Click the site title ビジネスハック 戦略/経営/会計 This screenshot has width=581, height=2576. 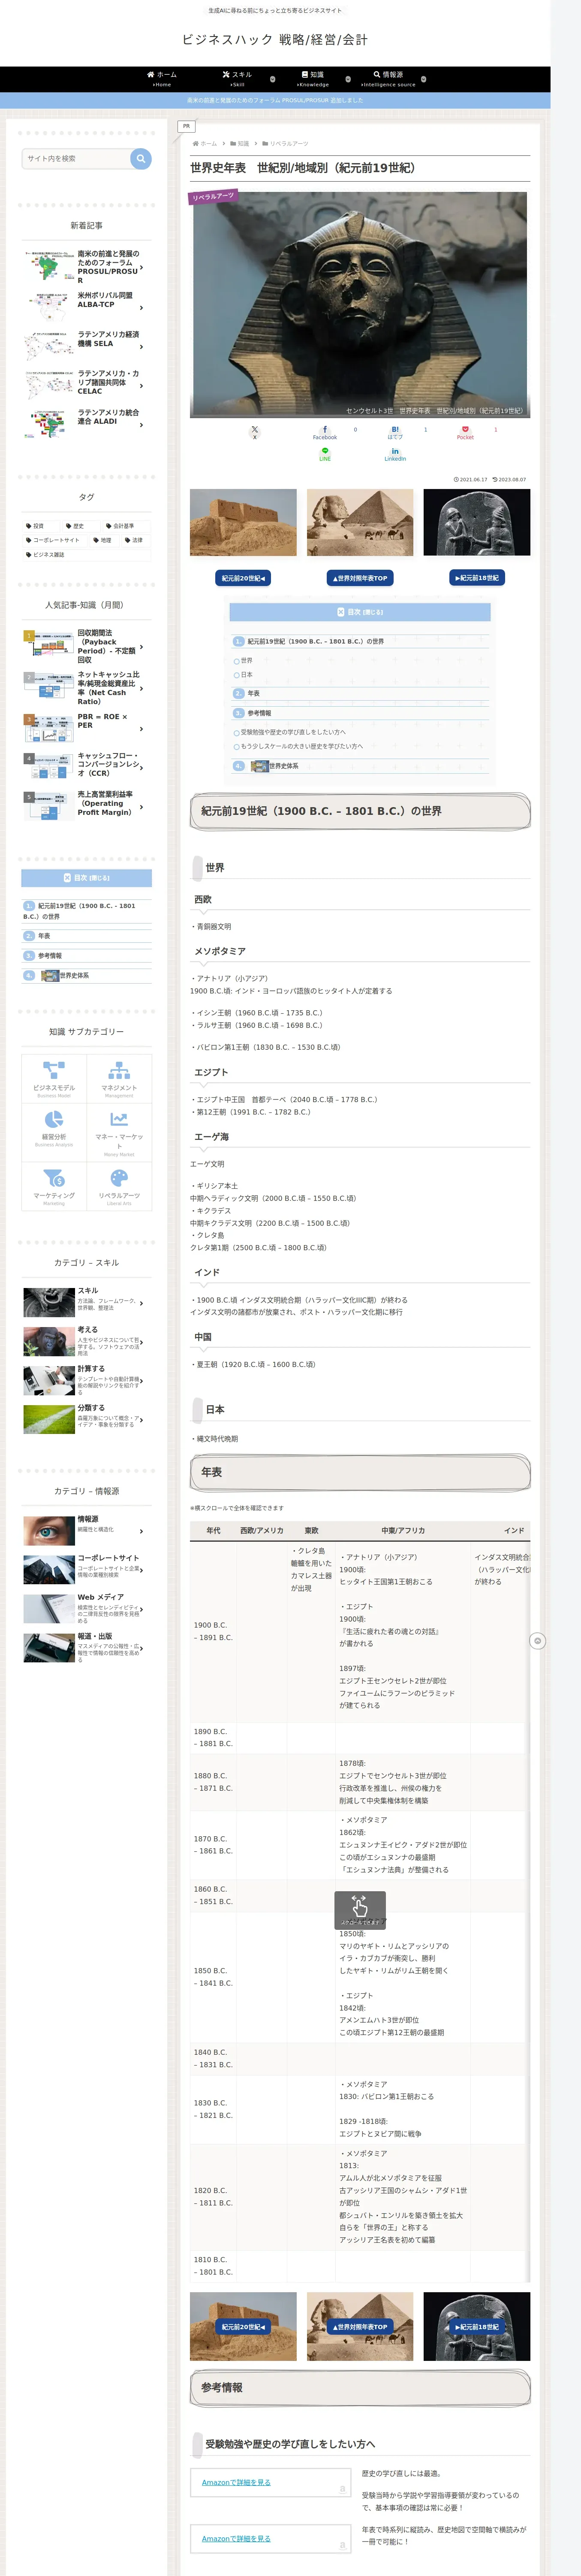(274, 39)
